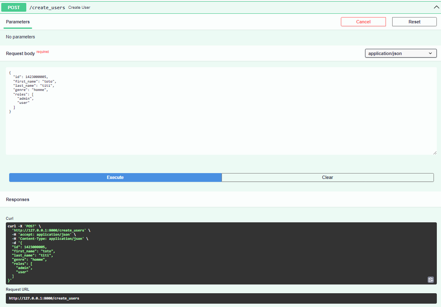
Task: Collapse the /create_users operation panel
Action: [x=436, y=7]
